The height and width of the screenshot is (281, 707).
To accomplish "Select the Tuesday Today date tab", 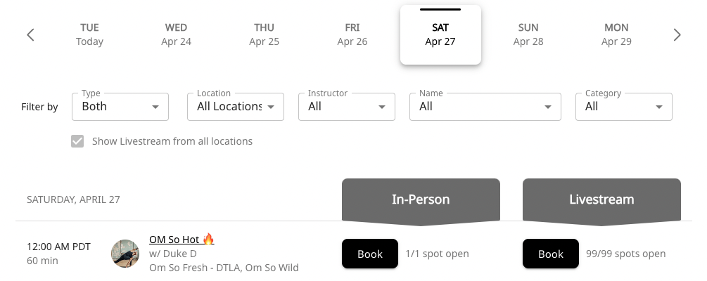I will [89, 34].
